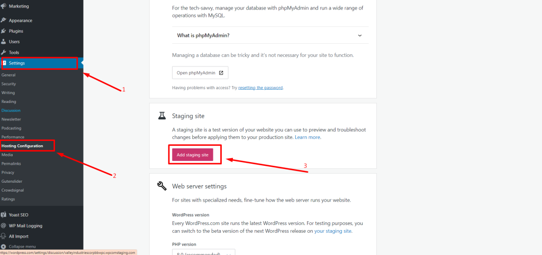The height and width of the screenshot is (255, 542).
Task: Click the Marketing megaphone icon
Action: coord(4,6)
